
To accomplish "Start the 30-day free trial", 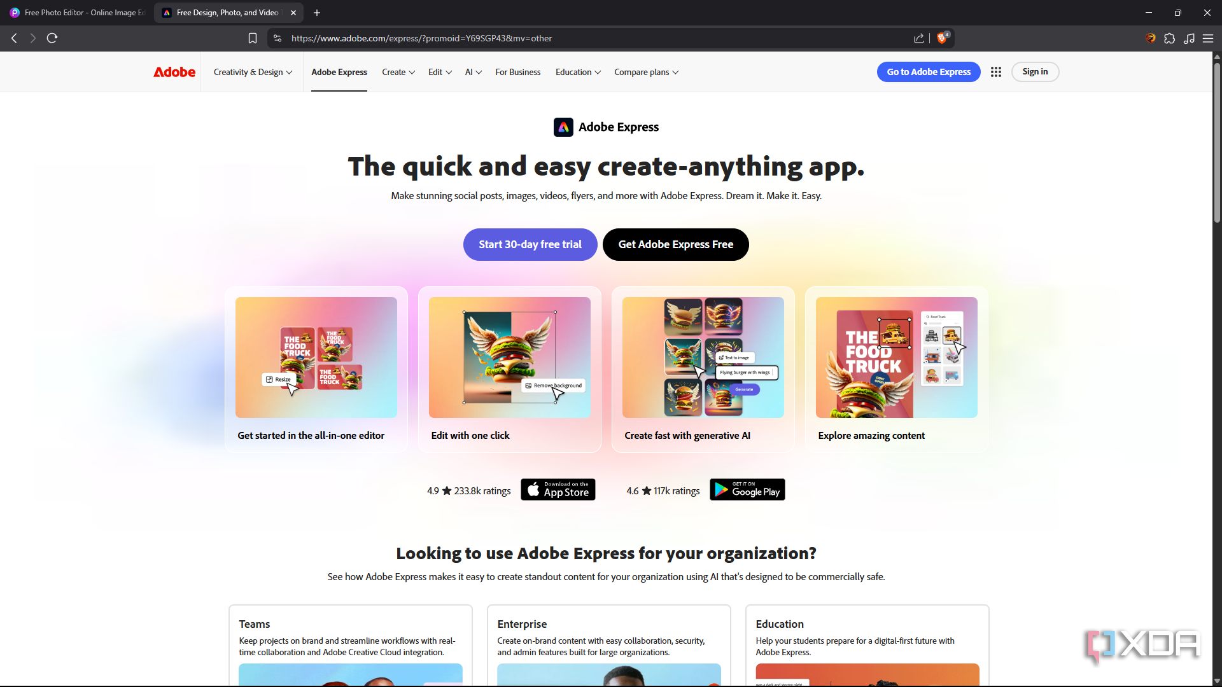I will click(x=530, y=244).
